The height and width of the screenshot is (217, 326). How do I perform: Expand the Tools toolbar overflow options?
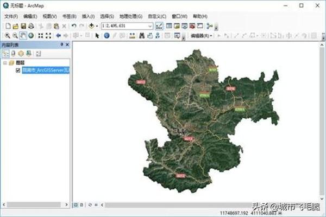184,37
